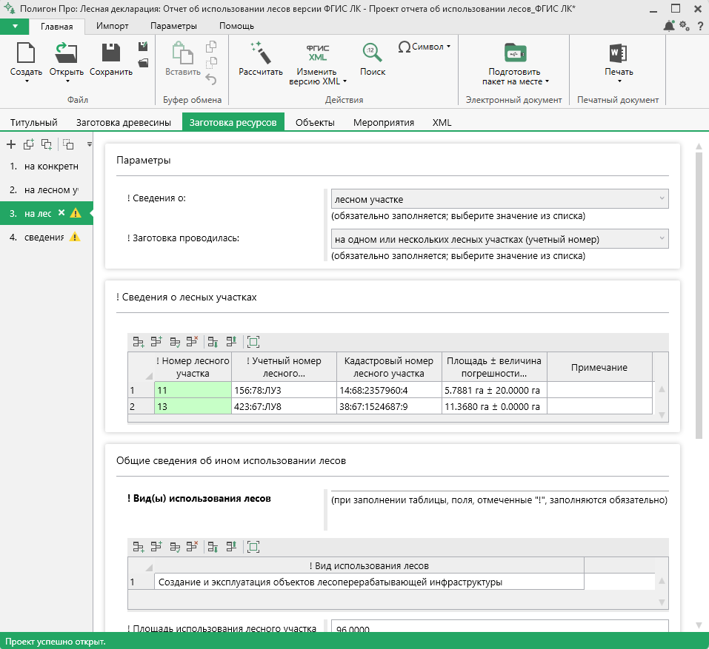The image size is (709, 649).
Task: Click the dotted-square paste section icon
Action: (x=68, y=144)
